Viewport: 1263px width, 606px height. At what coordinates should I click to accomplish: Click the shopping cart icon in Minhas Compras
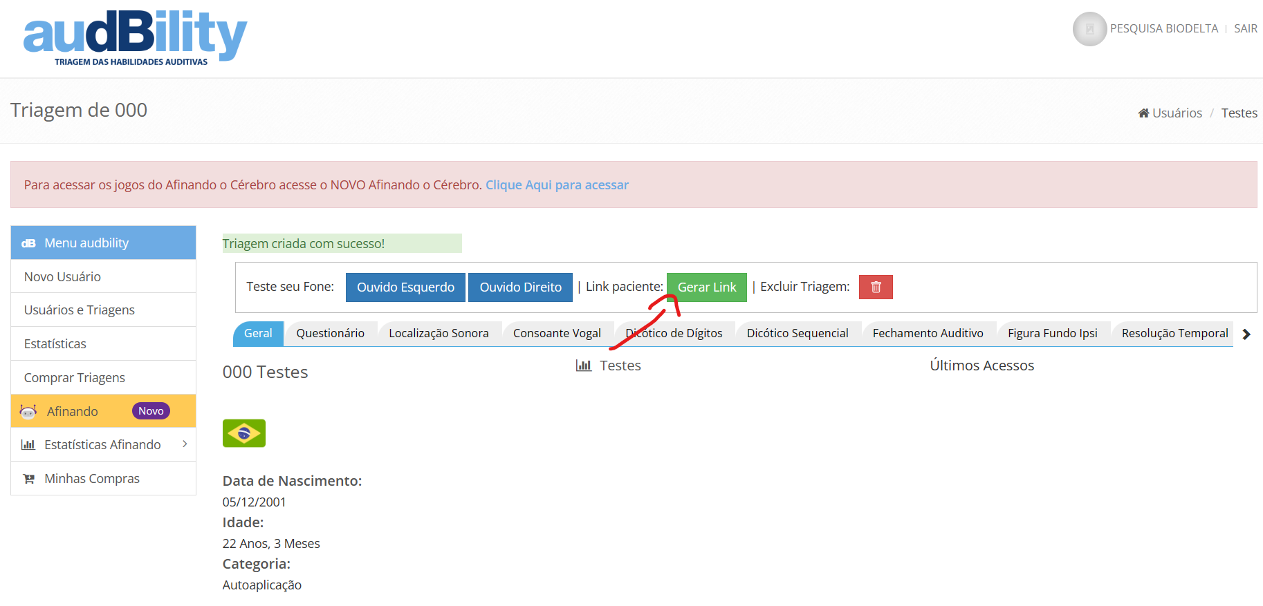click(29, 479)
